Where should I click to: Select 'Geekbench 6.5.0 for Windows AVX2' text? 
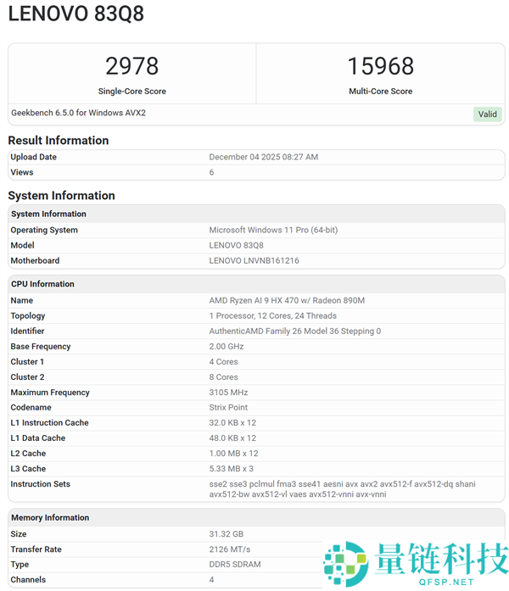point(78,113)
